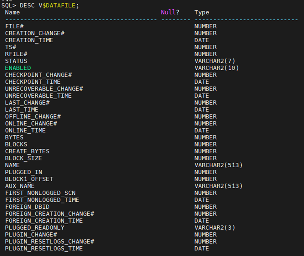Image resolution: width=304 pixels, height=256 pixels.
Task: Click the VARCHAR2(3) type of PLUGGED_READONLY
Action: click(215, 228)
